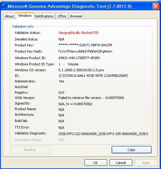Switch to the About tab
Screen dimensions: 161x169
pos(10,16)
